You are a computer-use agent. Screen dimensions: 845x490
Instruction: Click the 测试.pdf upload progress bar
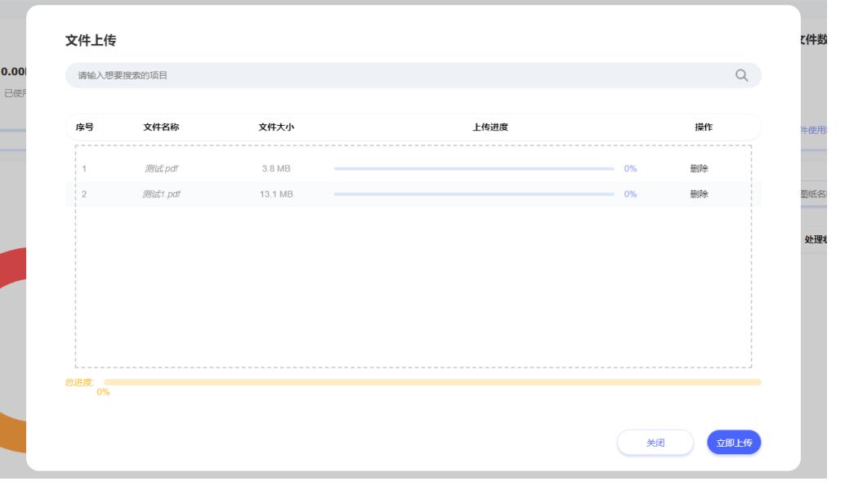tap(474, 169)
